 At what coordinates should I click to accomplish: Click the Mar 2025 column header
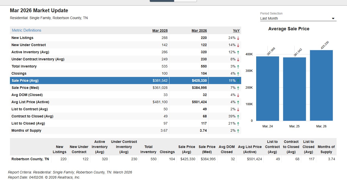[160, 31]
